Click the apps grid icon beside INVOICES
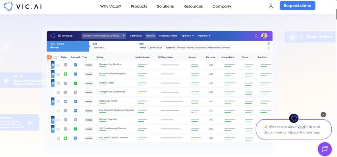The width and height of the screenshot is (337, 157). pos(59,36)
